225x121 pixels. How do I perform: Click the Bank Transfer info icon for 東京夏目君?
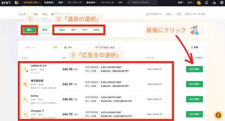161,84
